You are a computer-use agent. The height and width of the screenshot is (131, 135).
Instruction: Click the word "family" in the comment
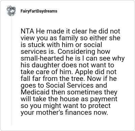[x=69, y=38]
